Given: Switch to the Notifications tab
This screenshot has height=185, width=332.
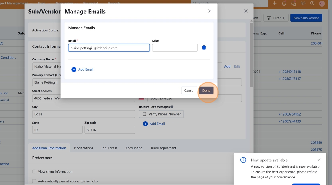Looking at the screenshot, I should [84, 148].
